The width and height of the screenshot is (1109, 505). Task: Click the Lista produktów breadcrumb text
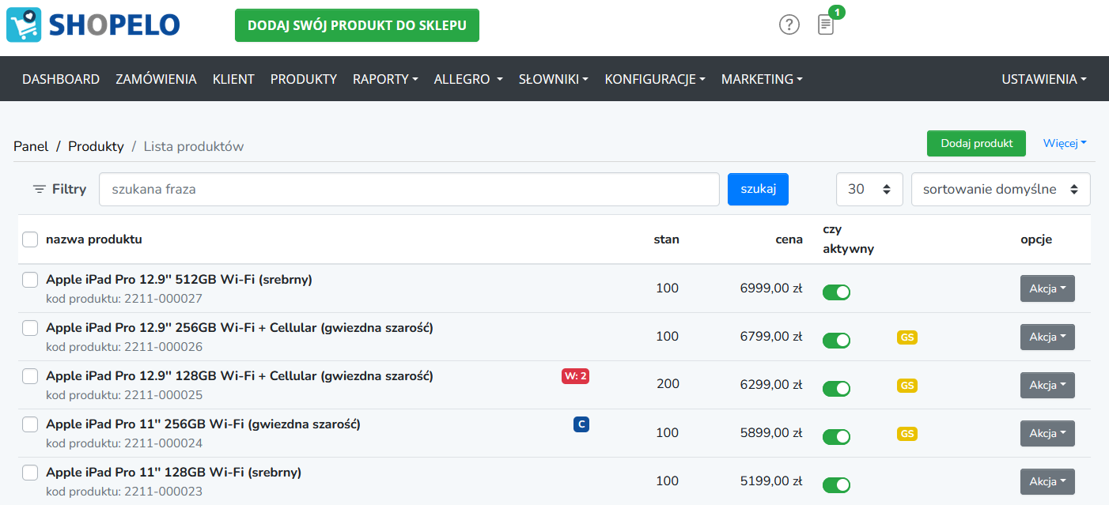pos(194,146)
